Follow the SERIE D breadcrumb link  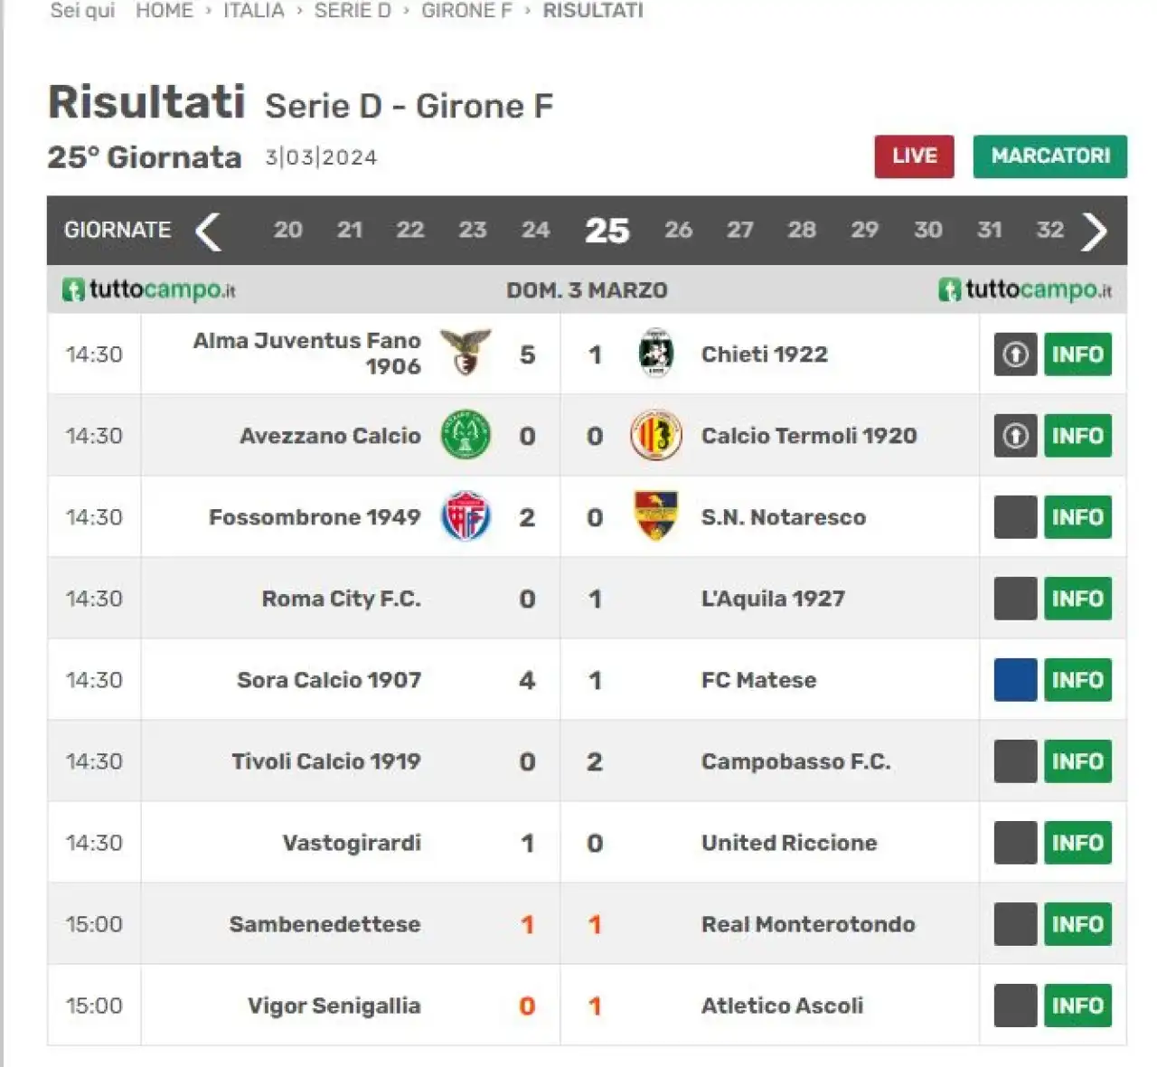pyautogui.click(x=353, y=11)
